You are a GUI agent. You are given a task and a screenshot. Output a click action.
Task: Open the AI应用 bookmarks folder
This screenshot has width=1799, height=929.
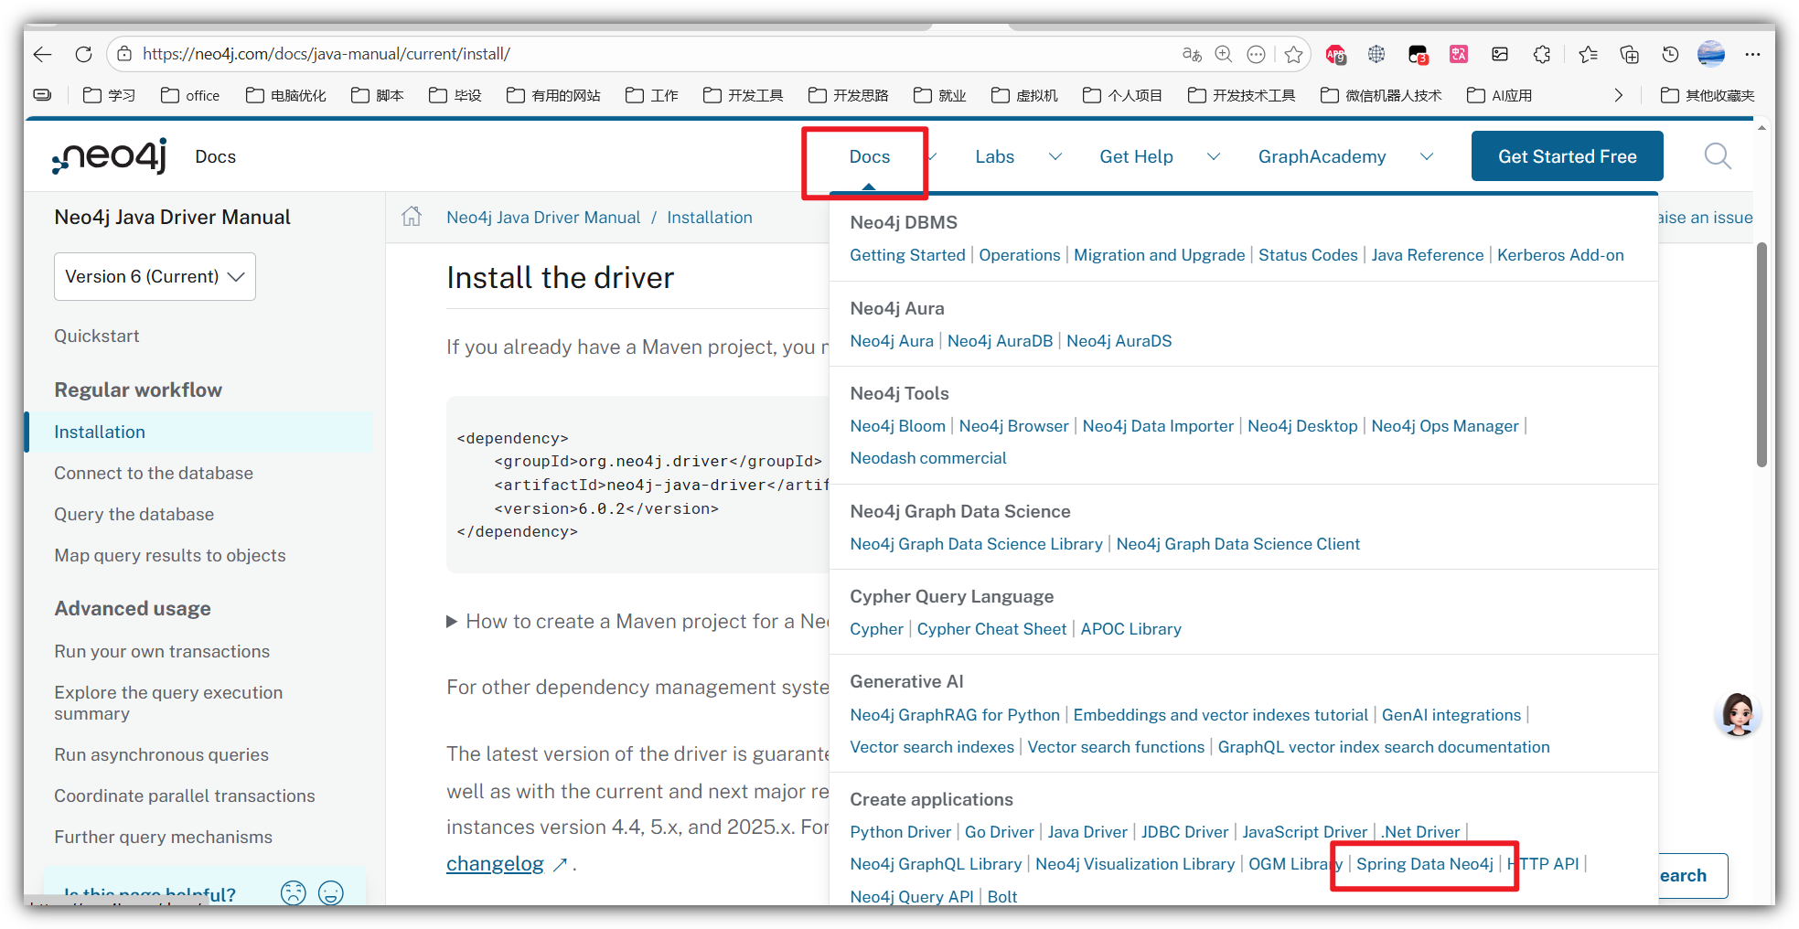tap(1499, 95)
